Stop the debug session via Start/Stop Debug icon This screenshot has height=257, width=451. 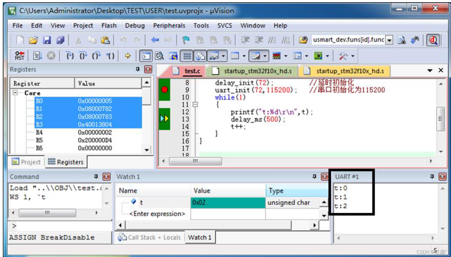[432, 40]
